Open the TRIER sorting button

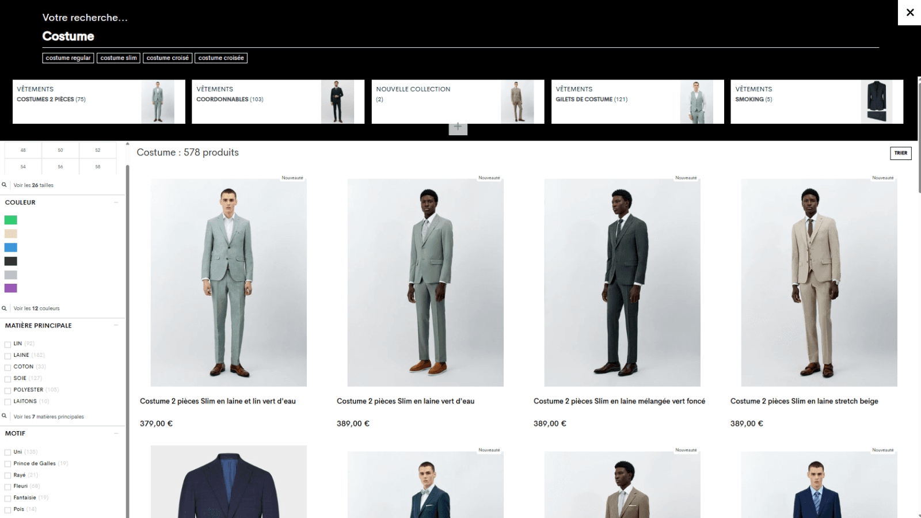[x=901, y=153]
